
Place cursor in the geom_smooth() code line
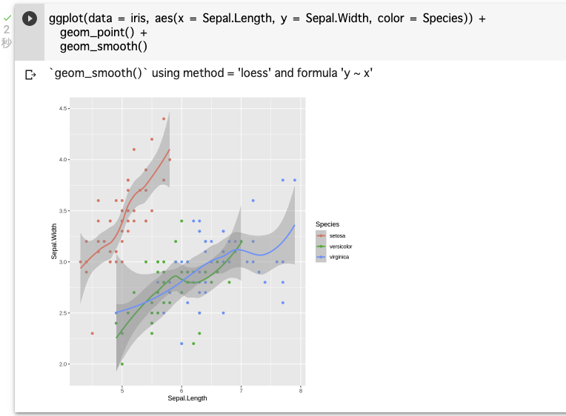pos(103,47)
